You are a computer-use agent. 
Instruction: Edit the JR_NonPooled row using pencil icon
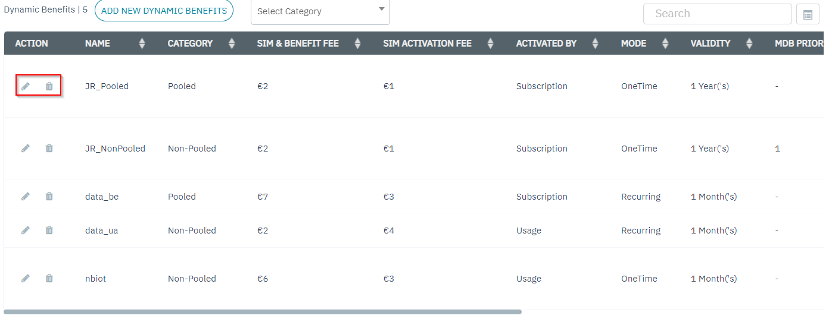pyautogui.click(x=26, y=149)
